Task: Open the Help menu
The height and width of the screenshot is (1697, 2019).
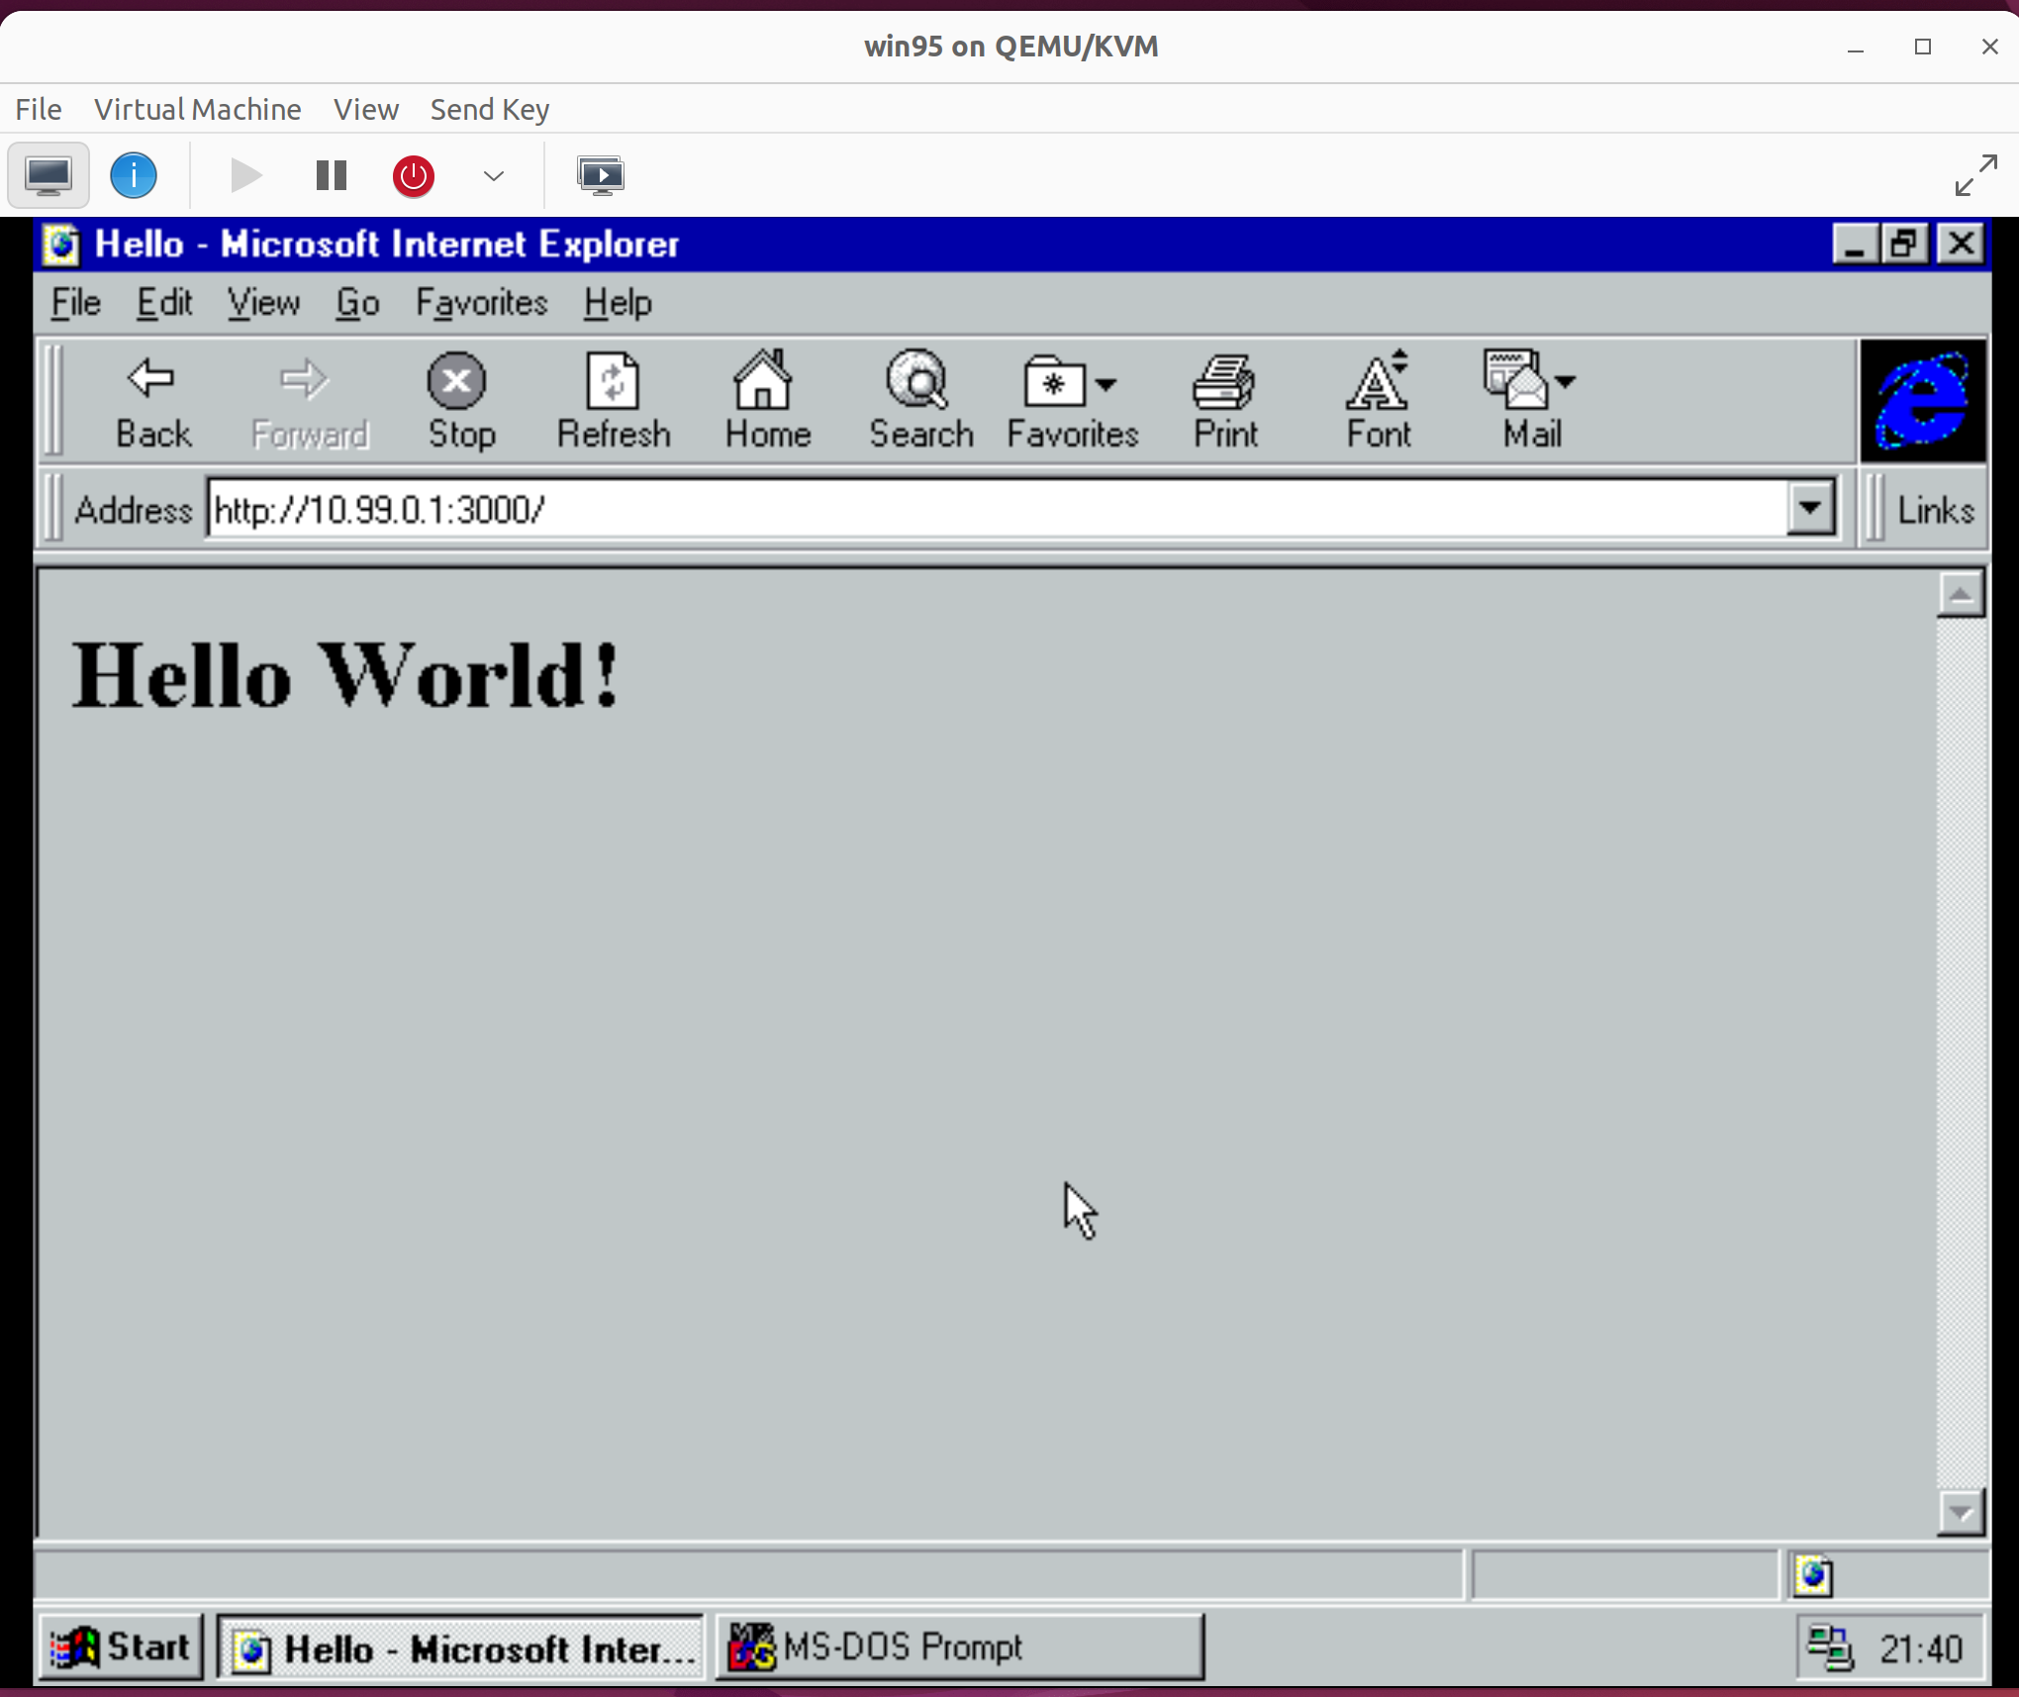Action: coord(618,303)
